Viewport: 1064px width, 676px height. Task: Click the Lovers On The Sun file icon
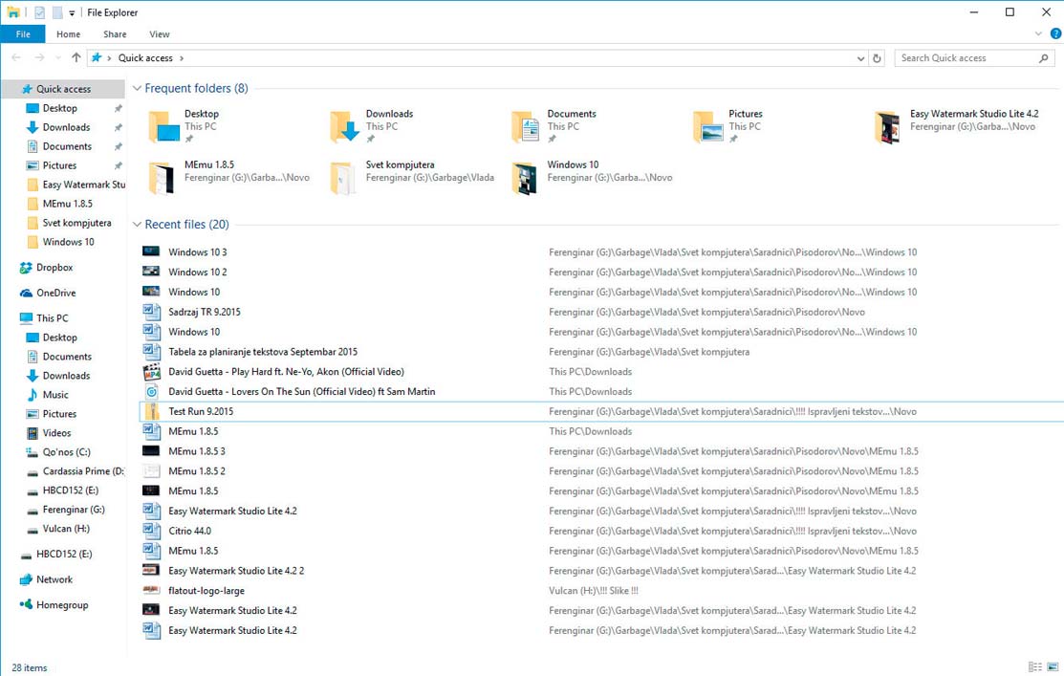[x=151, y=392]
